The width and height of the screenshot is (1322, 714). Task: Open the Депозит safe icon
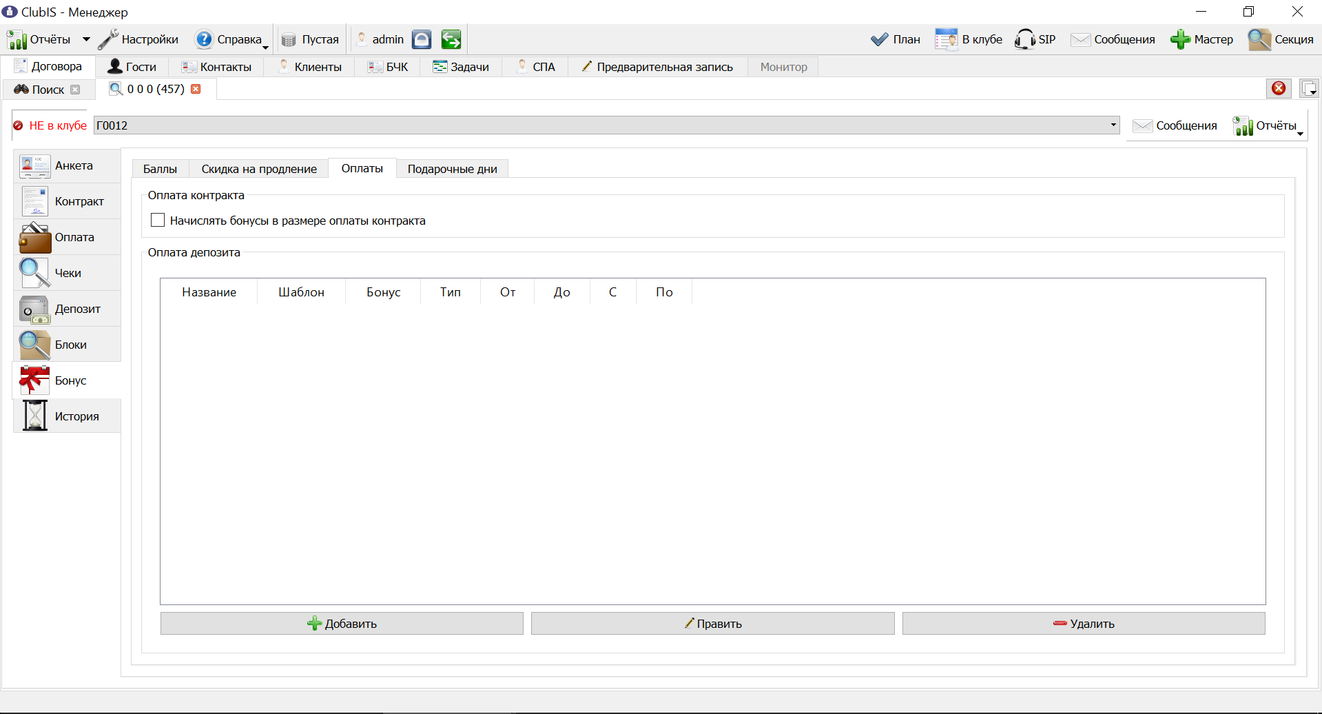34,309
